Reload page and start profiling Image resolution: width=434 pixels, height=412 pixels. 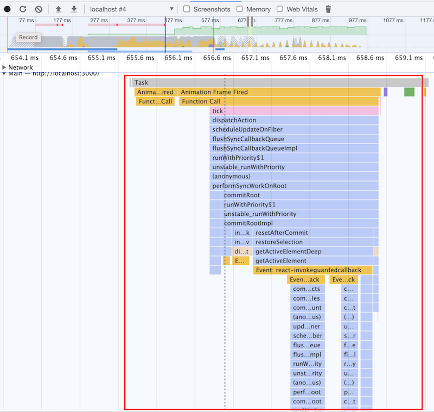[x=23, y=9]
